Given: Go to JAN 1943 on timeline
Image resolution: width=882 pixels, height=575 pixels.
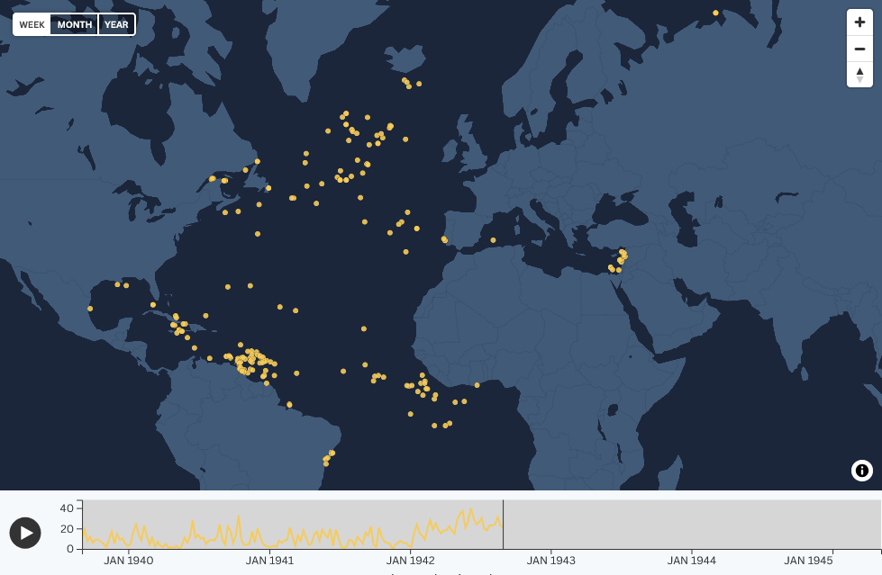Looking at the screenshot, I should (551, 560).
